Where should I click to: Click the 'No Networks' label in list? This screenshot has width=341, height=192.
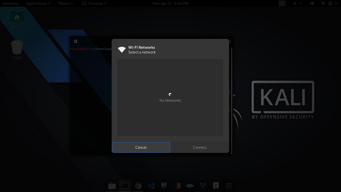click(x=170, y=100)
